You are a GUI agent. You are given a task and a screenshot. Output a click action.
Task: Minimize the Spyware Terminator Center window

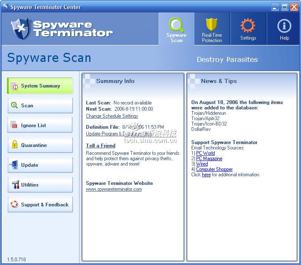[x=275, y=7]
